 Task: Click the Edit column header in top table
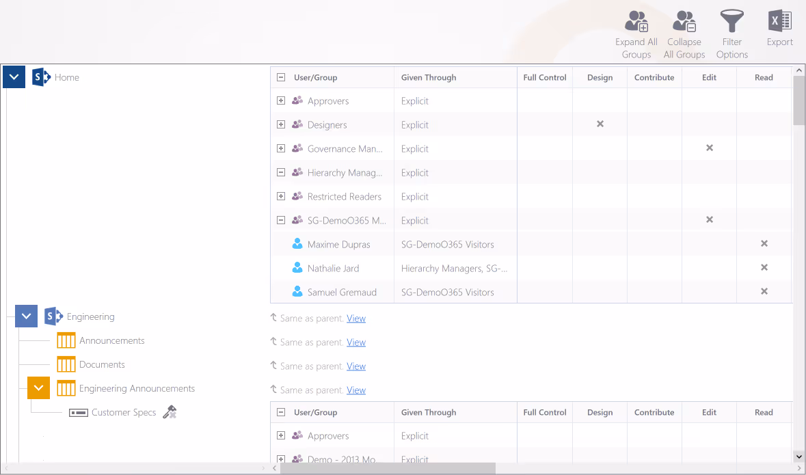pos(710,77)
